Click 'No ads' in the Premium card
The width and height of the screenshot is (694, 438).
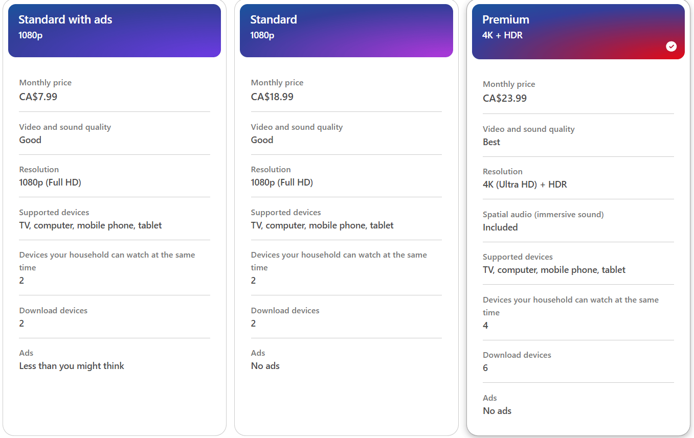497,411
